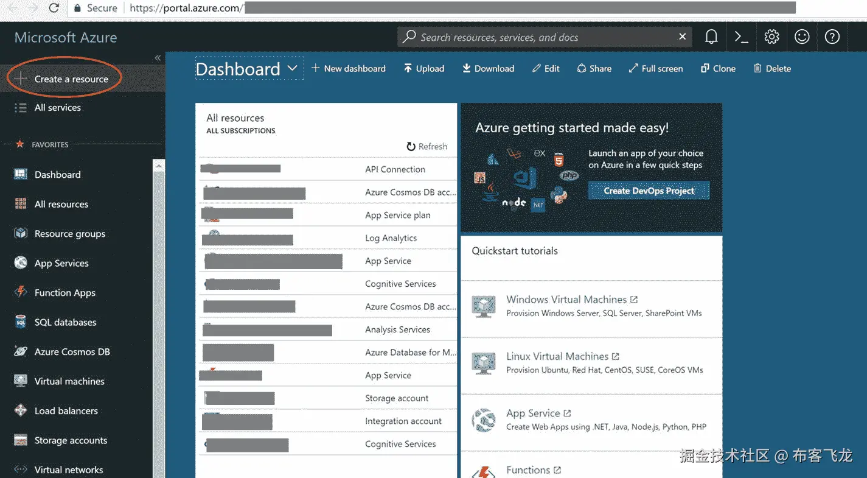Open All services list
This screenshot has height=478, width=867.
(x=58, y=108)
